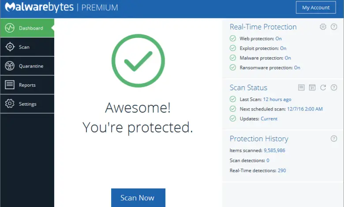Screen dimensions: 344x207
Task: Open Real-Time Protection settings gear
Action: pos(323,27)
